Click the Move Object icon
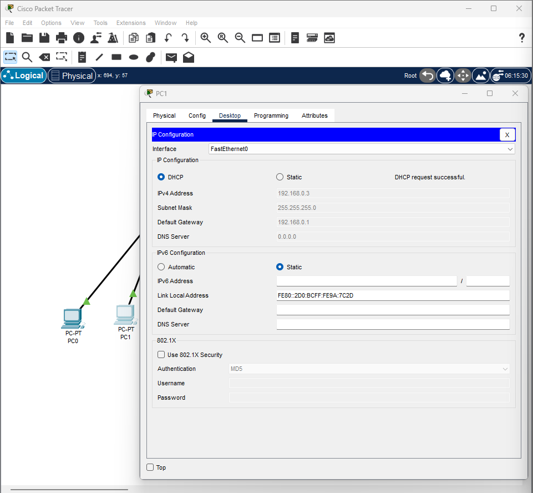Viewport: 533px width, 493px height. pos(463,76)
